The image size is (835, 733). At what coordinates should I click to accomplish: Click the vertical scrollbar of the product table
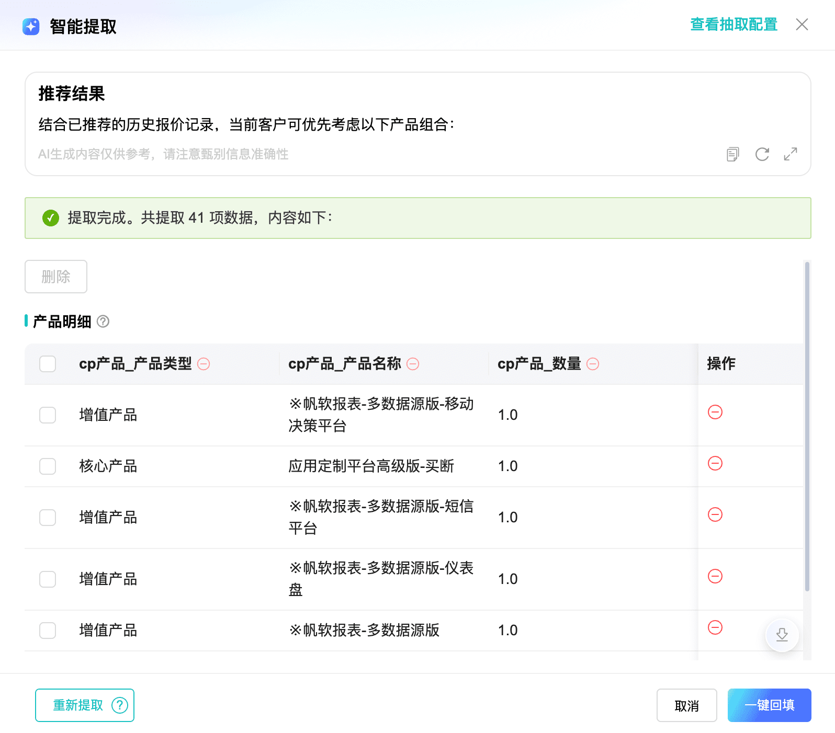pyautogui.click(x=807, y=426)
